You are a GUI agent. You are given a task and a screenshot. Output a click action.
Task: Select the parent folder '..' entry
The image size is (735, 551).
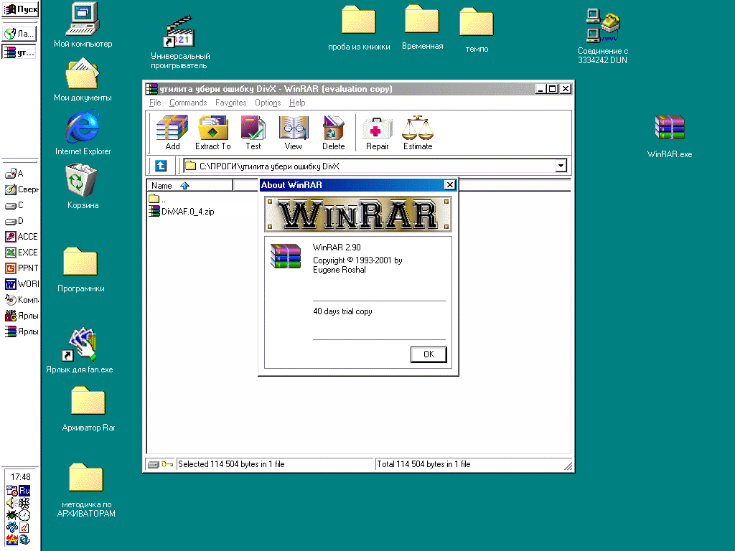click(157, 199)
